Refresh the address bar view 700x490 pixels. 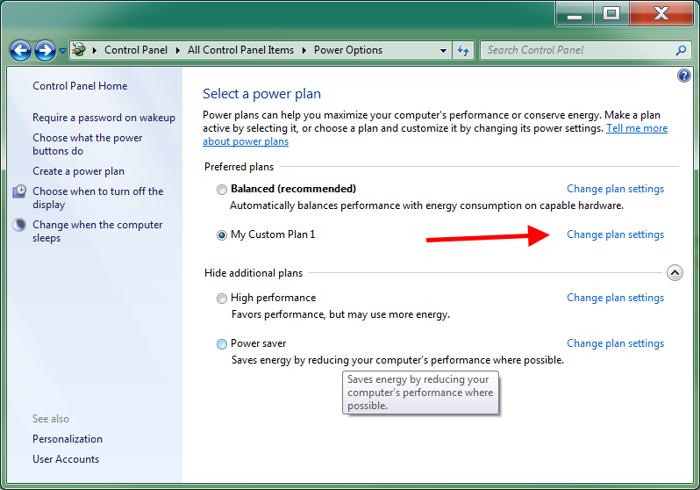tap(463, 50)
